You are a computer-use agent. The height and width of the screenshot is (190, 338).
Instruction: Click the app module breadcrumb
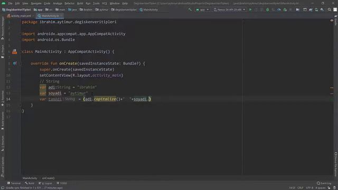(x=38, y=9)
